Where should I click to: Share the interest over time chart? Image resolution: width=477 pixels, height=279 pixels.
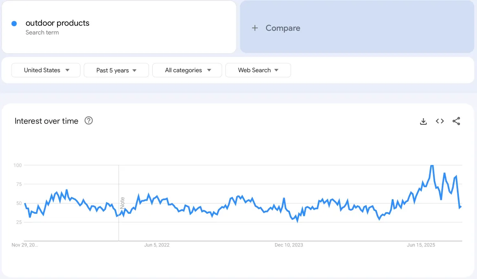(456, 121)
